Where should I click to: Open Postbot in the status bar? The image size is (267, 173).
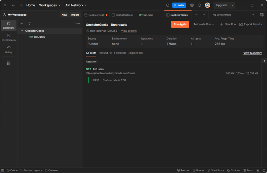point(183,170)
